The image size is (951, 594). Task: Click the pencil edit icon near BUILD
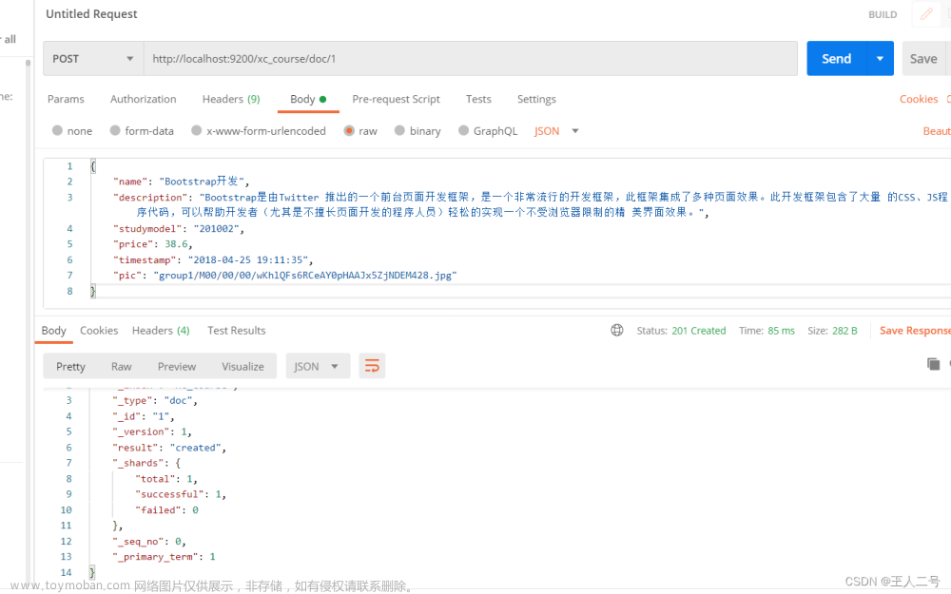[926, 14]
